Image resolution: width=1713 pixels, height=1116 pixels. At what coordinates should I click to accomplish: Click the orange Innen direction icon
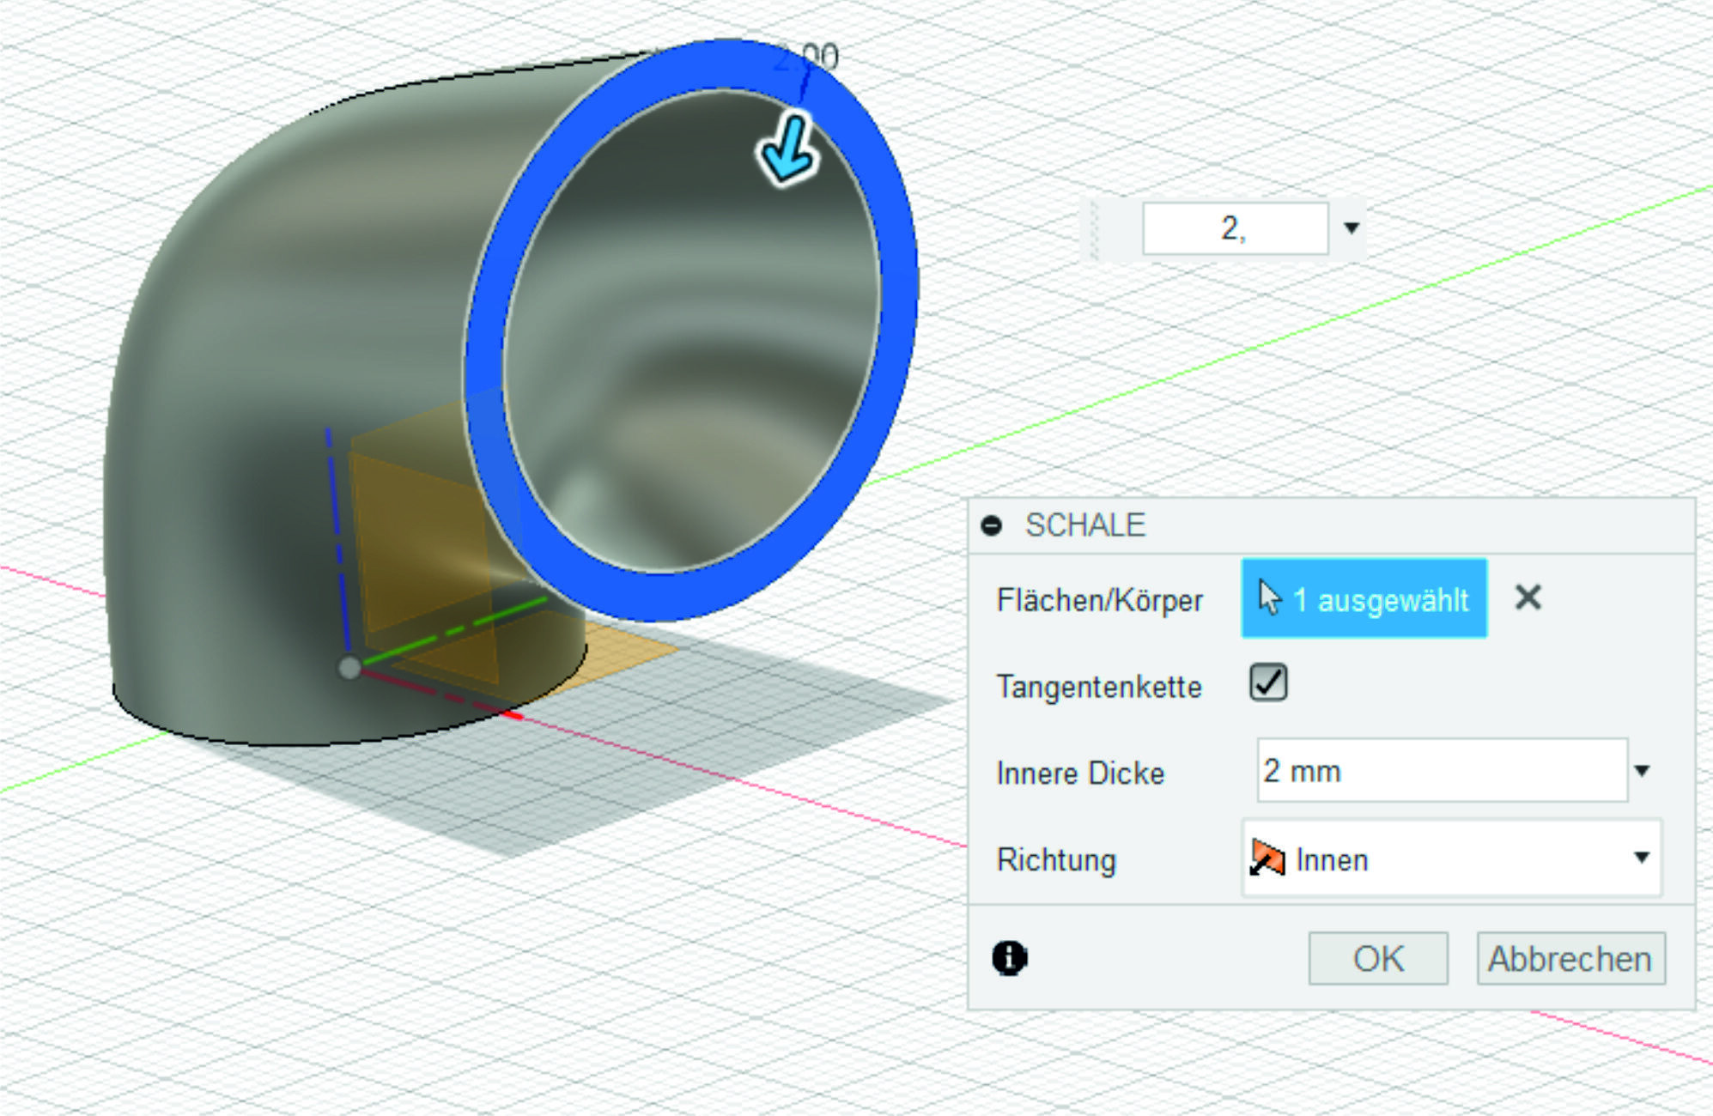1267,858
